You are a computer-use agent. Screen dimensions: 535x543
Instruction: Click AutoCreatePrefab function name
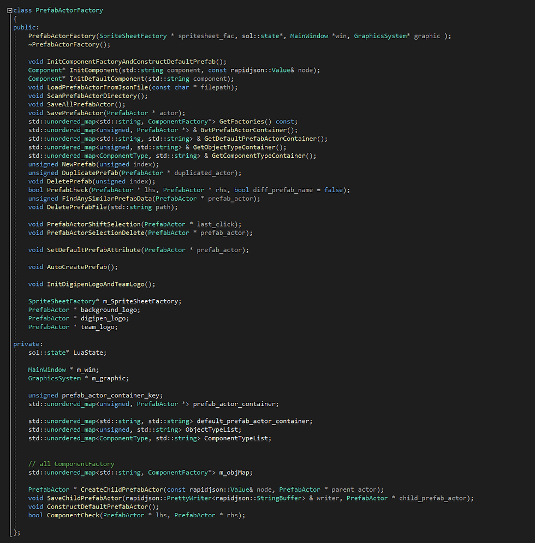click(77, 267)
